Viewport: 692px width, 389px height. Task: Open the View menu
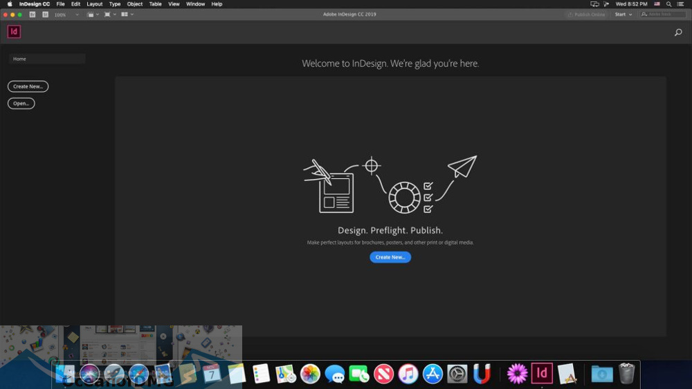pyautogui.click(x=174, y=4)
